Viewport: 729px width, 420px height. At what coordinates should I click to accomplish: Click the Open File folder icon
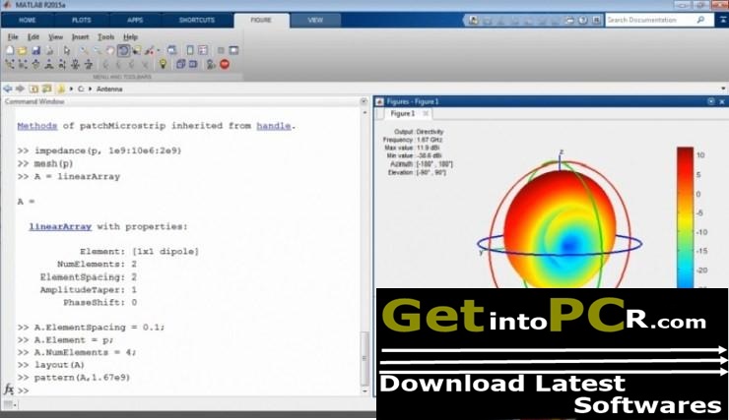click(22, 50)
